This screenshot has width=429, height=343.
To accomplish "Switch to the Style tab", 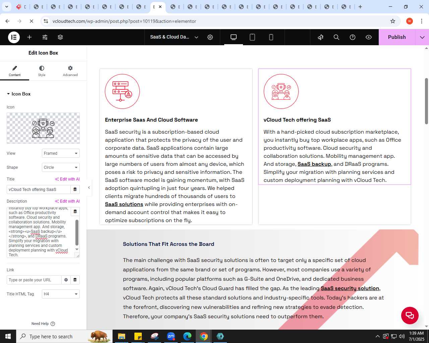I will [x=42, y=71].
